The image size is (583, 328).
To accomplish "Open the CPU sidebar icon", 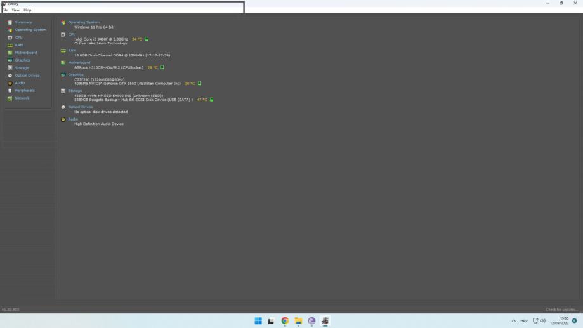I will 10,37.
